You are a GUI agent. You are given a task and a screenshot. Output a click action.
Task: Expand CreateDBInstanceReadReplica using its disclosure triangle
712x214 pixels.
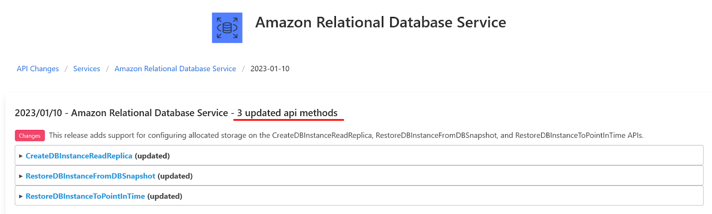[20, 156]
